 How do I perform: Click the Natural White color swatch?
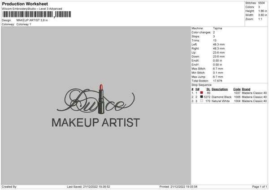pyautogui.click(x=201, y=101)
